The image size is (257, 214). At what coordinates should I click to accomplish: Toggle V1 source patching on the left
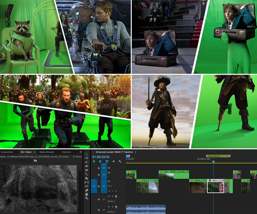click(94, 186)
